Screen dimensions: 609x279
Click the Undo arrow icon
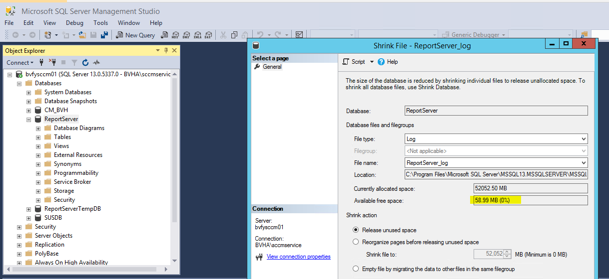[x=260, y=34]
